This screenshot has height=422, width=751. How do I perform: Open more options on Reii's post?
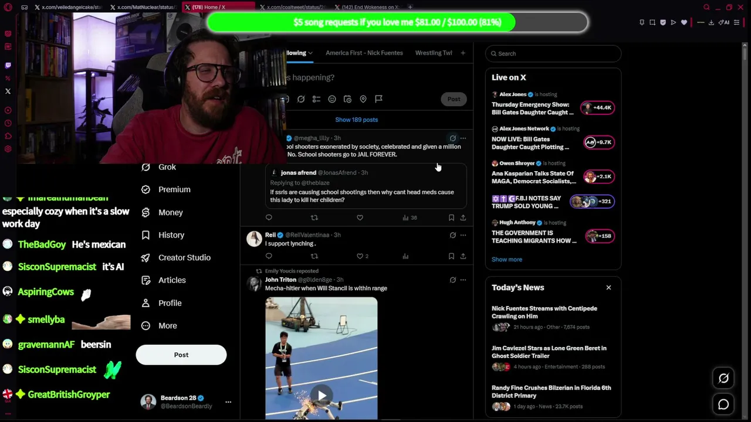coord(463,235)
